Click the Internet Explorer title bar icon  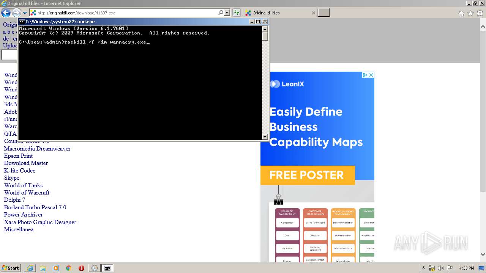point(4,3)
